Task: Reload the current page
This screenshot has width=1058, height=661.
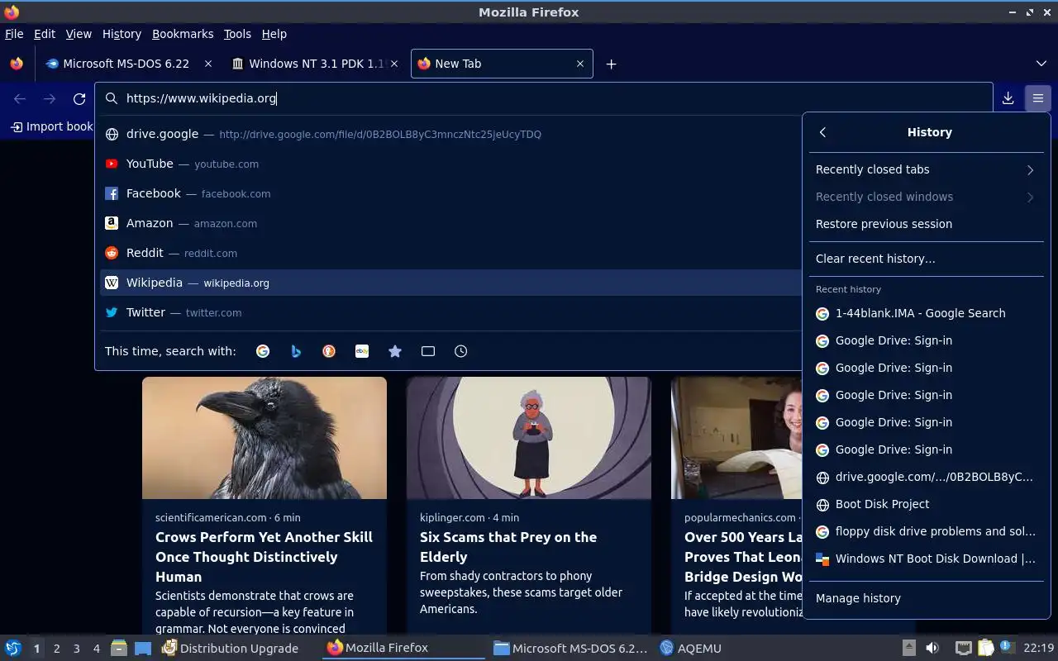Action: (79, 98)
